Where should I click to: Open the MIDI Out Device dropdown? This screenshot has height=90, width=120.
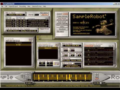72,46
